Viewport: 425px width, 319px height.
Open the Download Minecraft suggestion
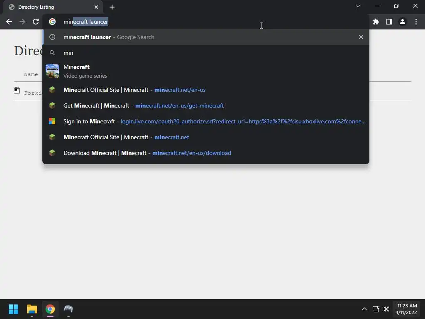[206, 153]
